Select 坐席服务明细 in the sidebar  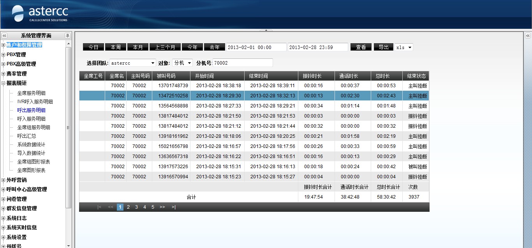31,93
